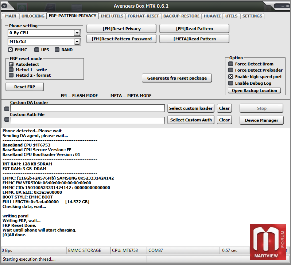Open the UNLOCKING tab
Viewport: 291px width, 265px height.
point(33,16)
